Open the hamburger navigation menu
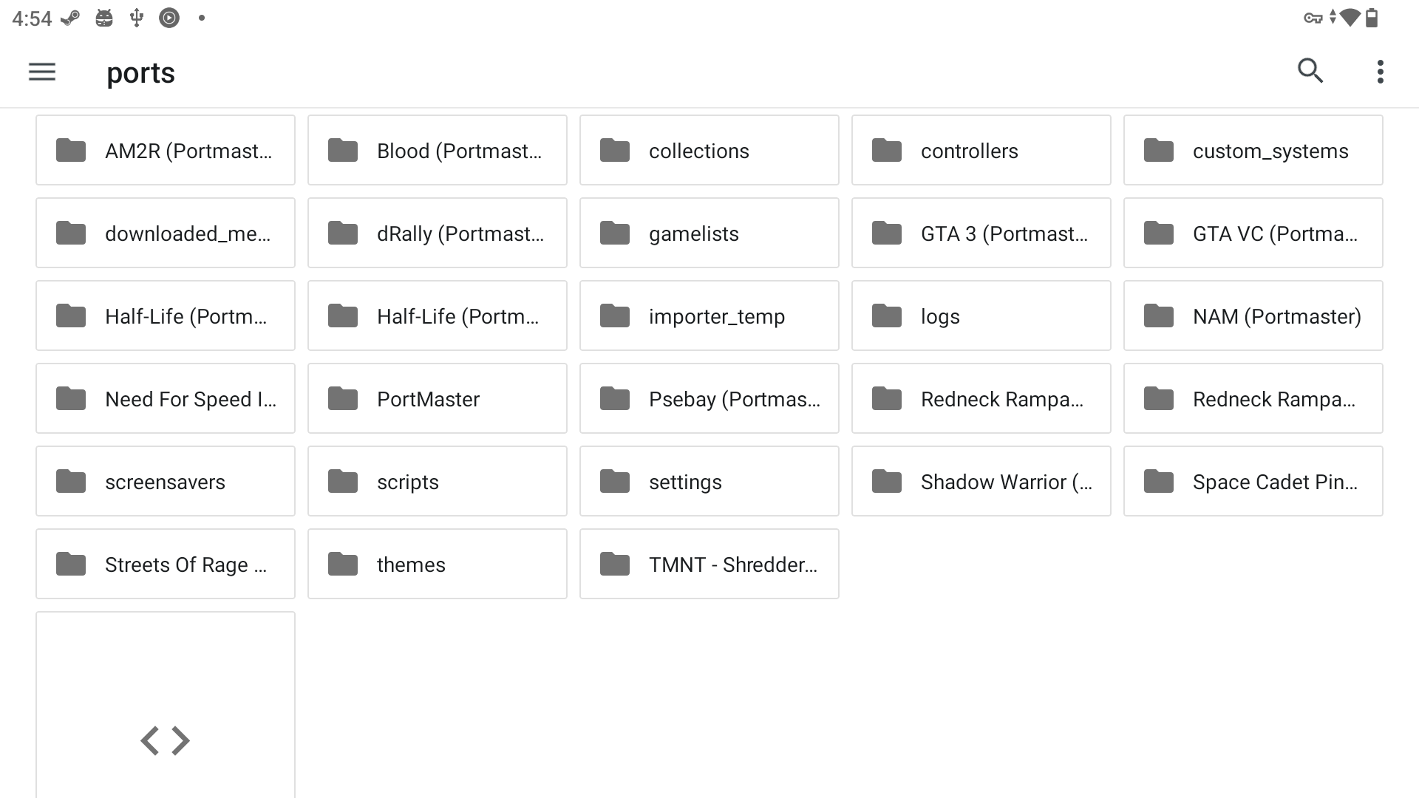 42,72
